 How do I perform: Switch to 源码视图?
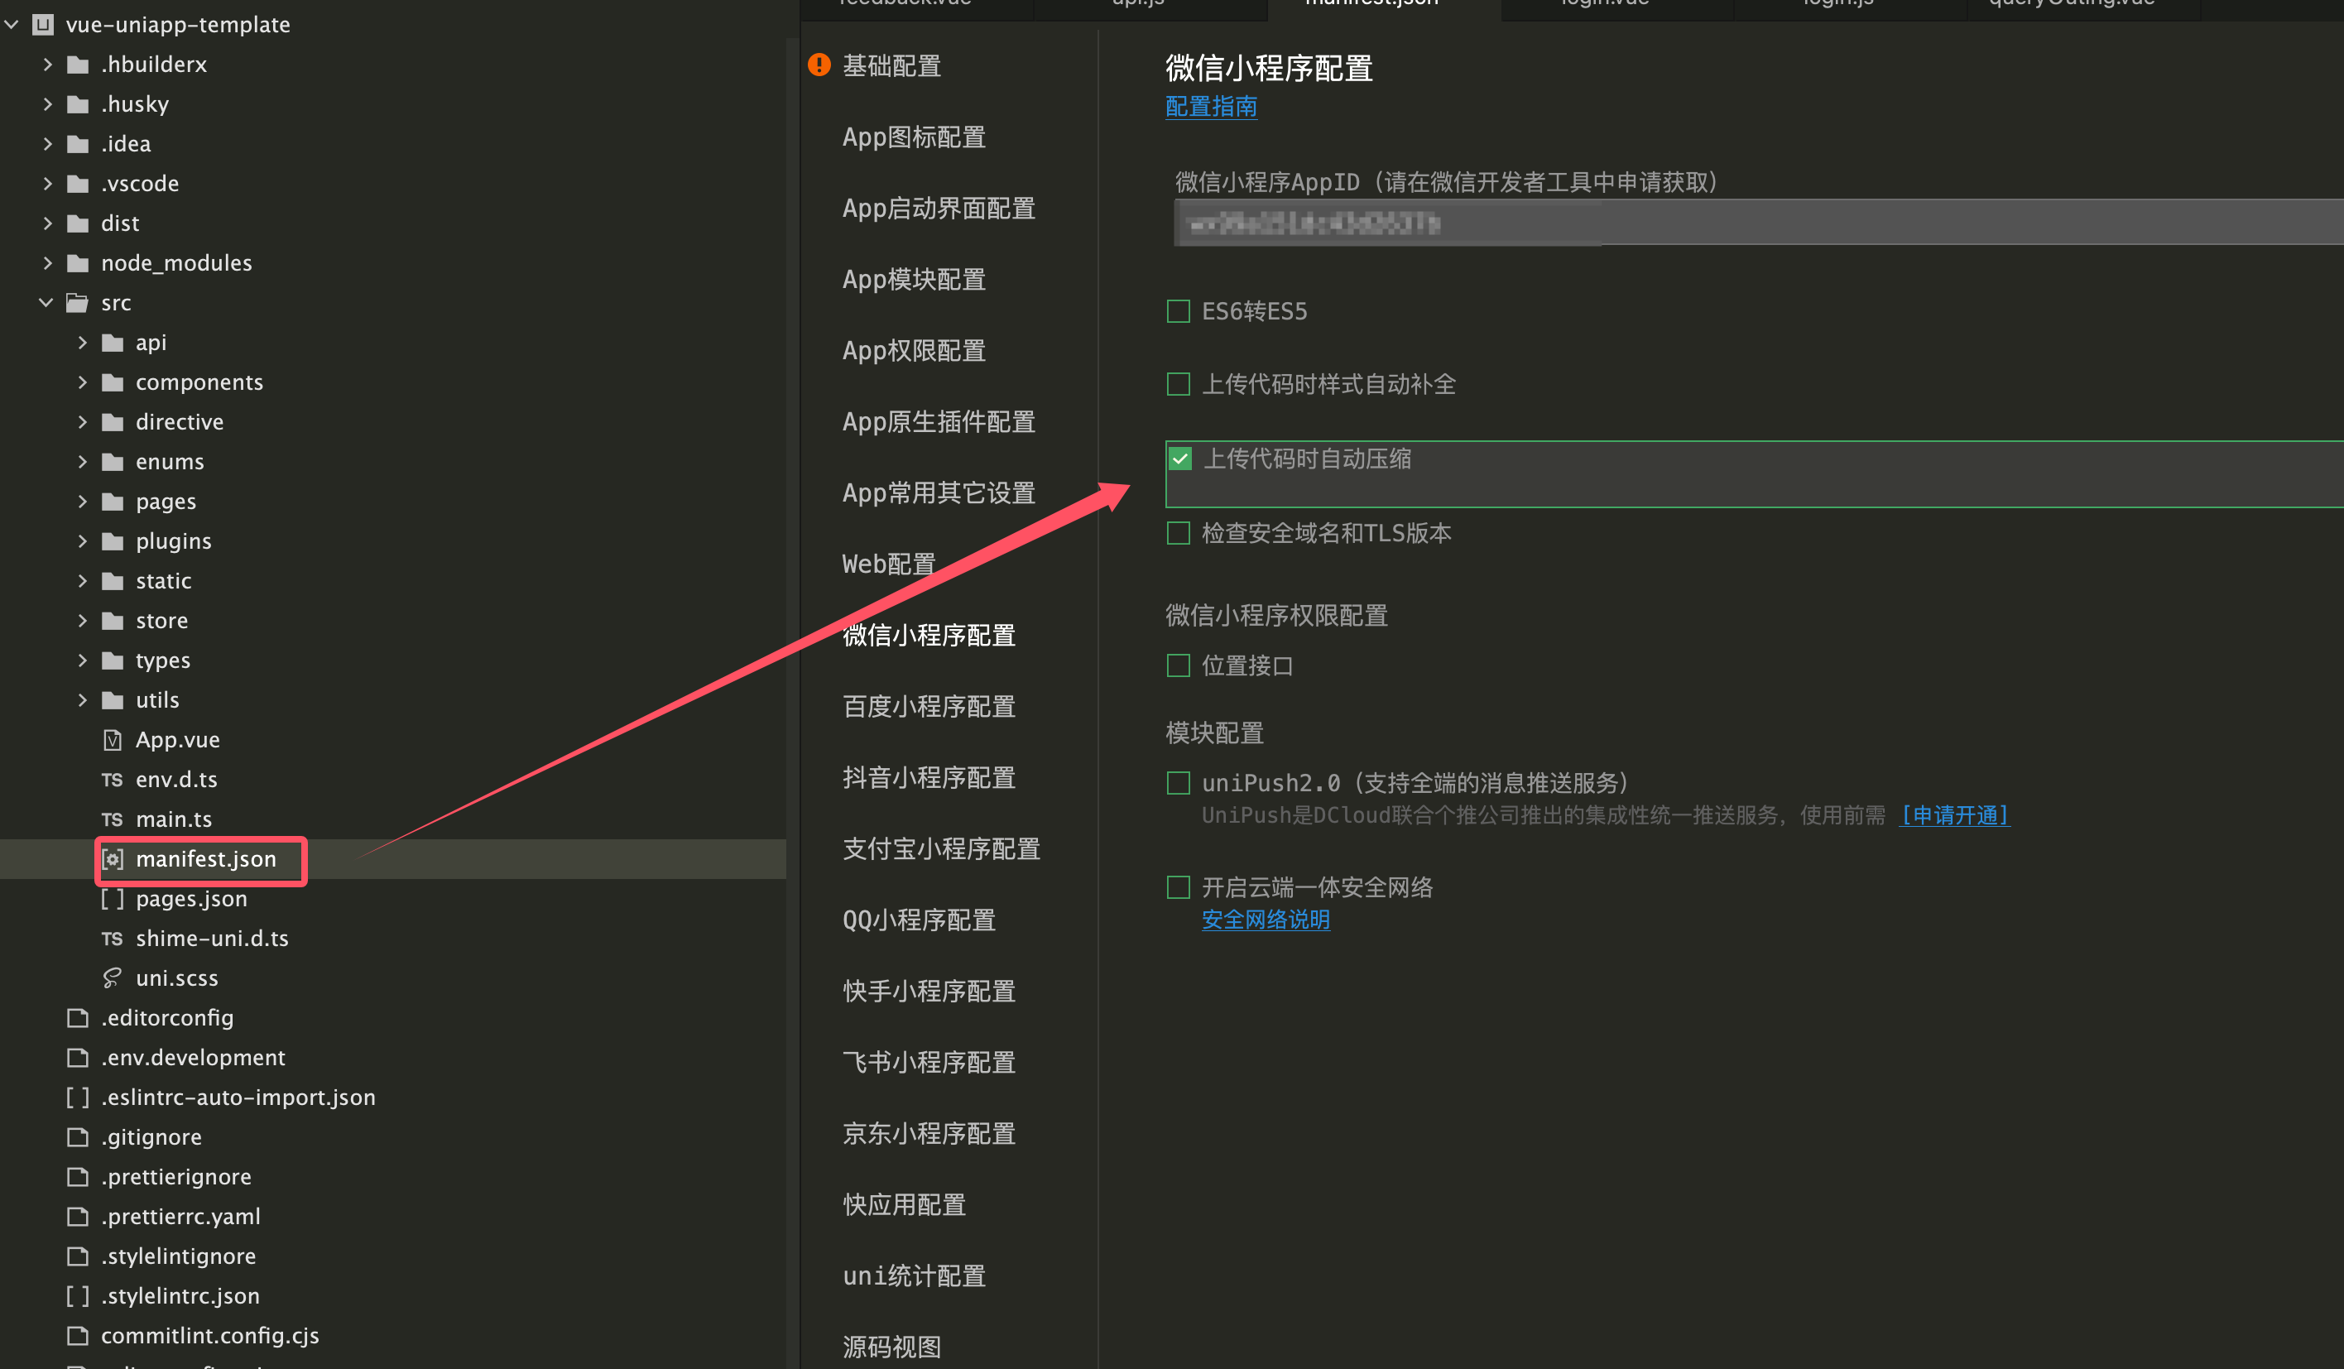[891, 1347]
